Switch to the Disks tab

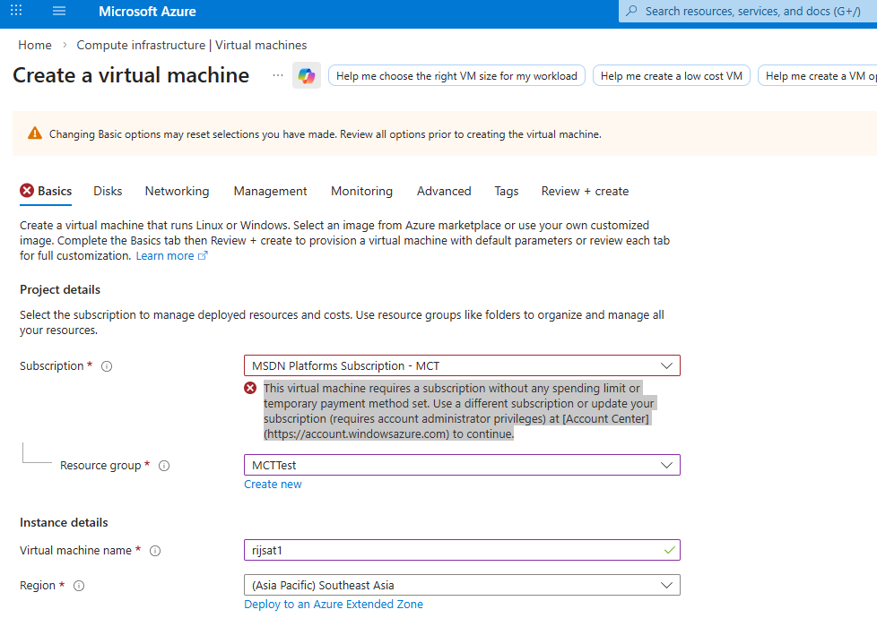[108, 191]
